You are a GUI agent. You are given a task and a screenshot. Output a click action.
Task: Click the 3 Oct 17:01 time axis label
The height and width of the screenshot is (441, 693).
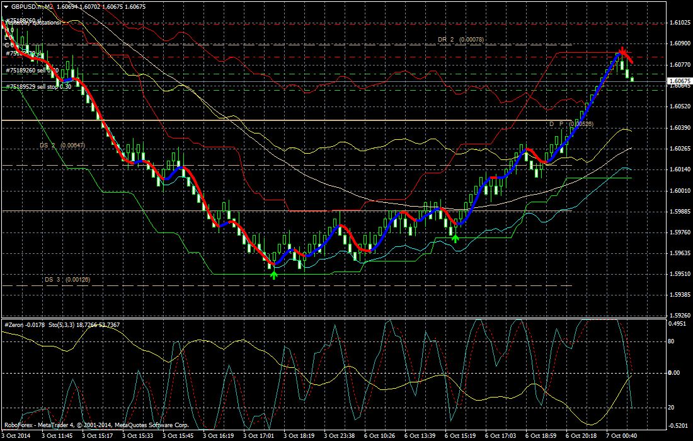pos(258,436)
